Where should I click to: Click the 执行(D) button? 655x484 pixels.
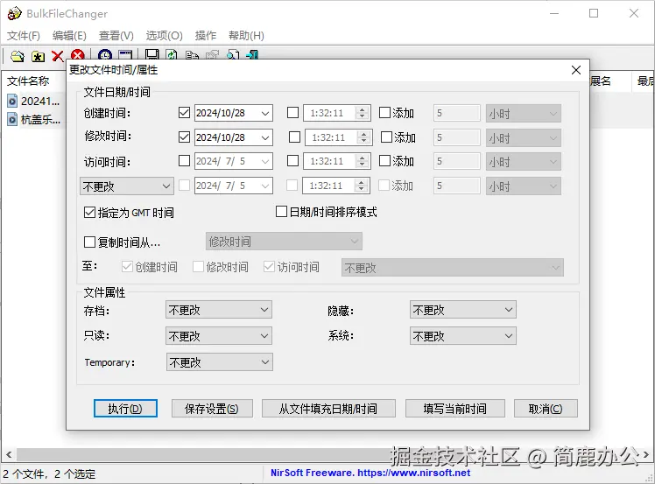[x=125, y=409]
